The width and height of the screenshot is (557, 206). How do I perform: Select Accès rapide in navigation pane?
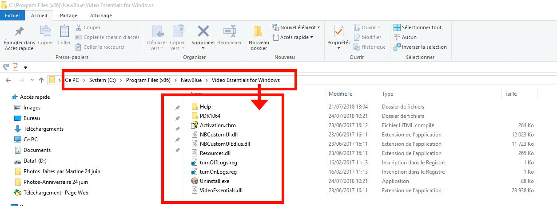click(31, 97)
